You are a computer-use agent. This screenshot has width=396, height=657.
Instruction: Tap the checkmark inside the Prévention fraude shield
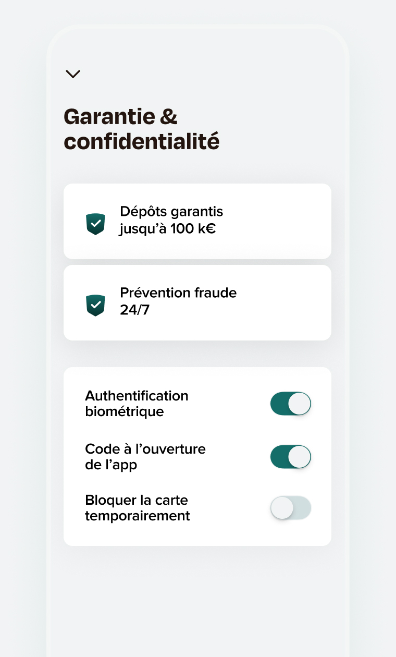(x=95, y=305)
